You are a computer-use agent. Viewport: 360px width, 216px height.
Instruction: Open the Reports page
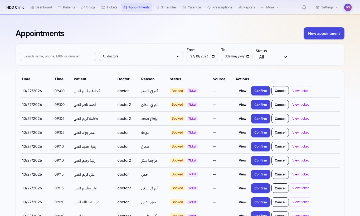pyautogui.click(x=247, y=7)
